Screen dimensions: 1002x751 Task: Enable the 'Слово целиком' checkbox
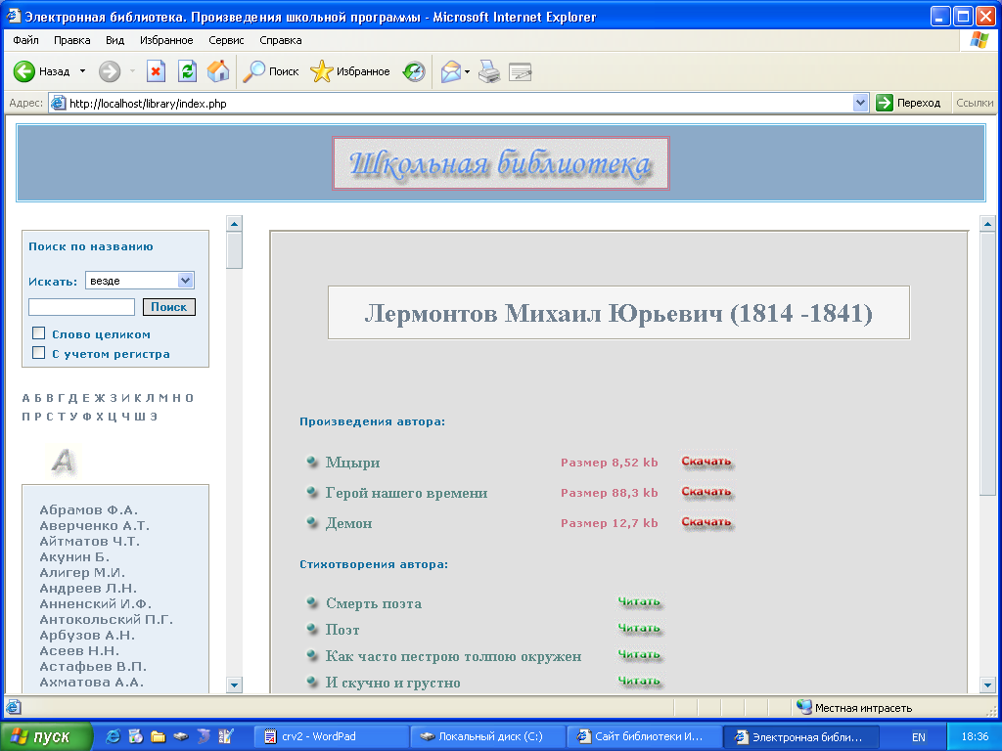click(x=39, y=333)
